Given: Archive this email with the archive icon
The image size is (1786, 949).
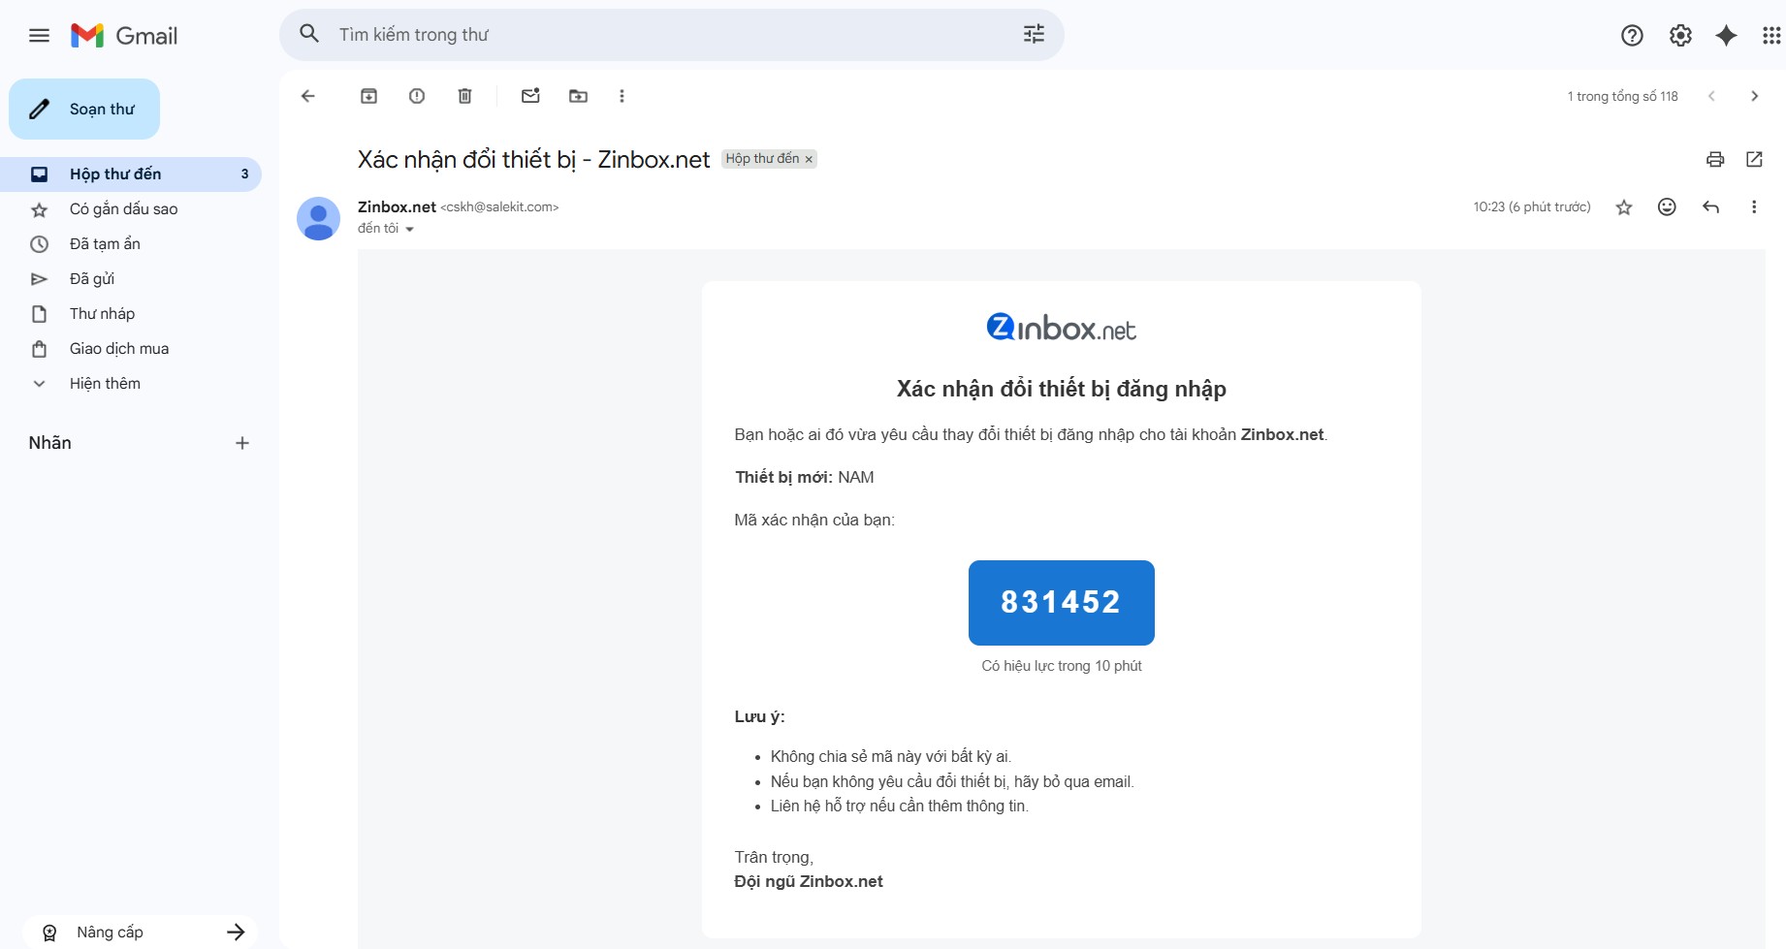Looking at the screenshot, I should click(x=368, y=96).
